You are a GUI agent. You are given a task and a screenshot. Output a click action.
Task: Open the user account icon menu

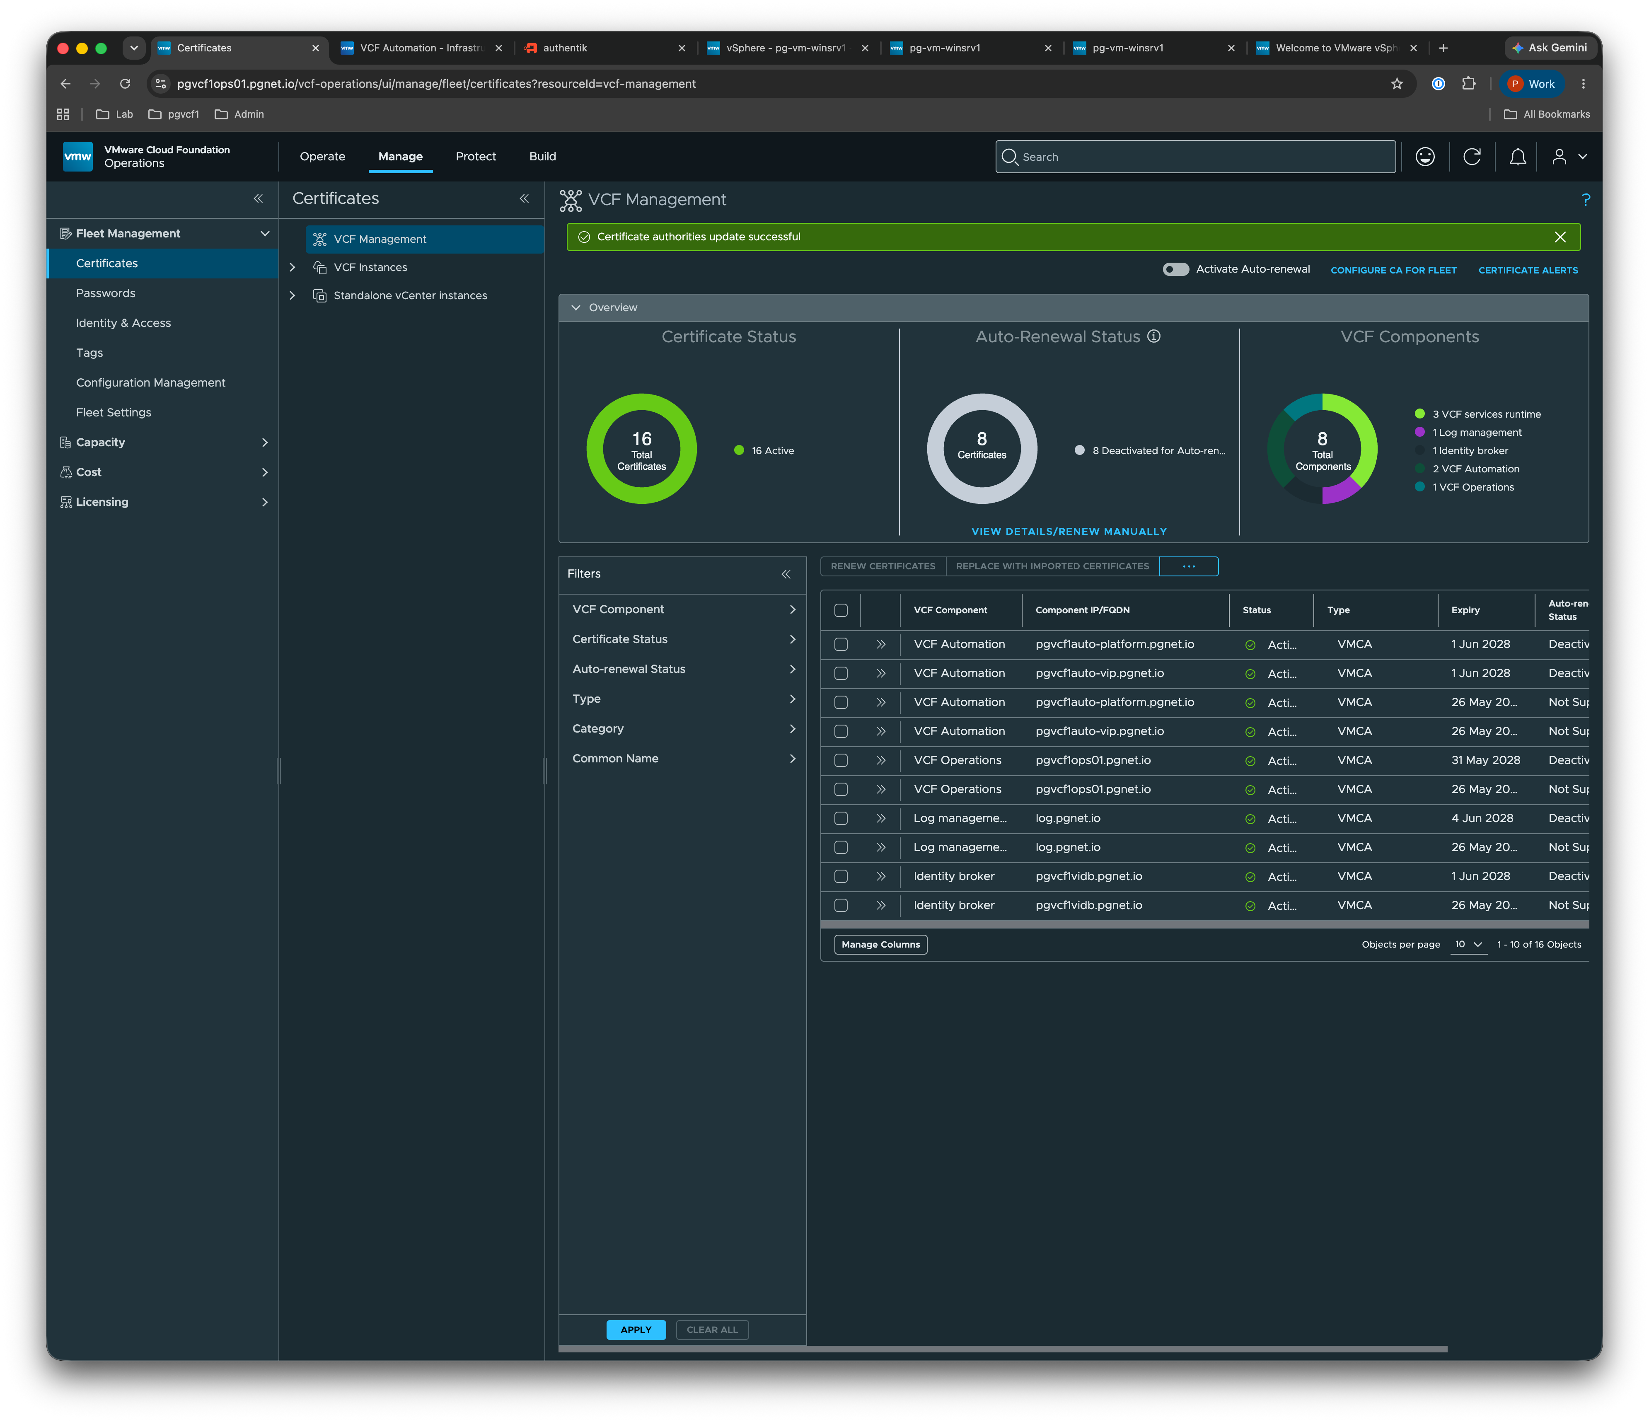point(1569,157)
